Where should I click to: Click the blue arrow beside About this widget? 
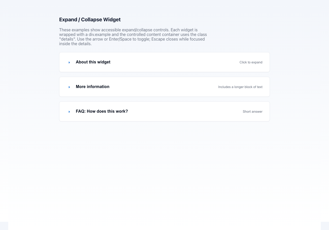pyautogui.click(x=69, y=62)
